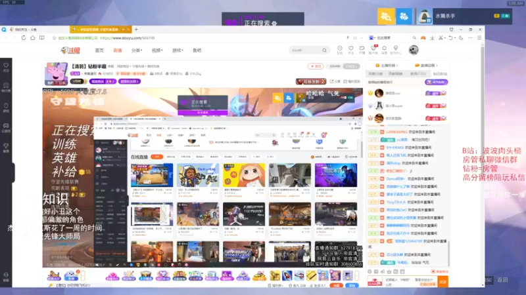Share the stream with the 分享 button
Screen dimensions: 526x295
[335, 81]
